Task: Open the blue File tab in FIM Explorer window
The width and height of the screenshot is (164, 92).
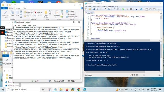Action: pyautogui.click(x=4, y=8)
